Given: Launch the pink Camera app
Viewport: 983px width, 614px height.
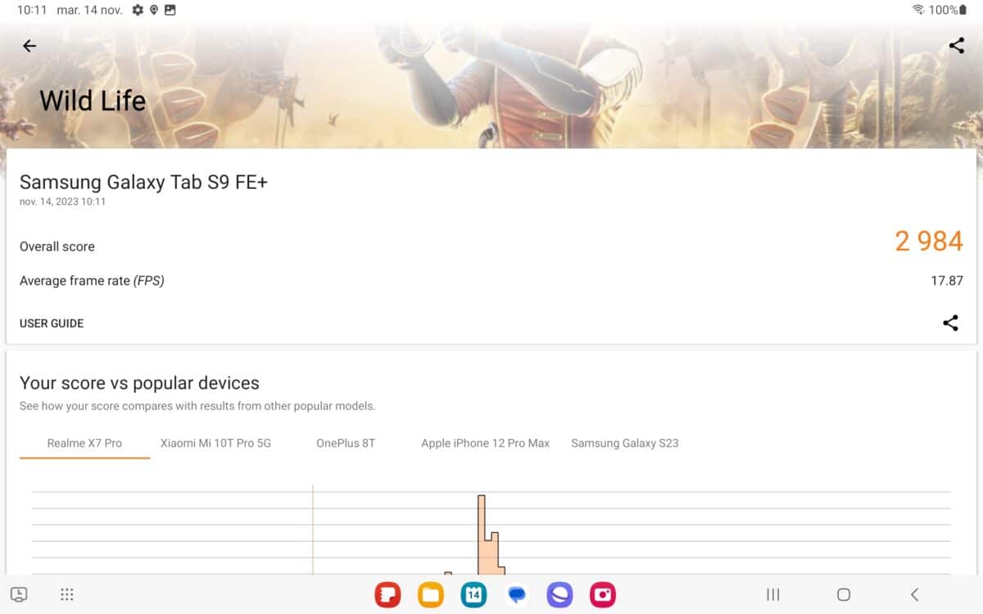Looking at the screenshot, I should coord(603,594).
